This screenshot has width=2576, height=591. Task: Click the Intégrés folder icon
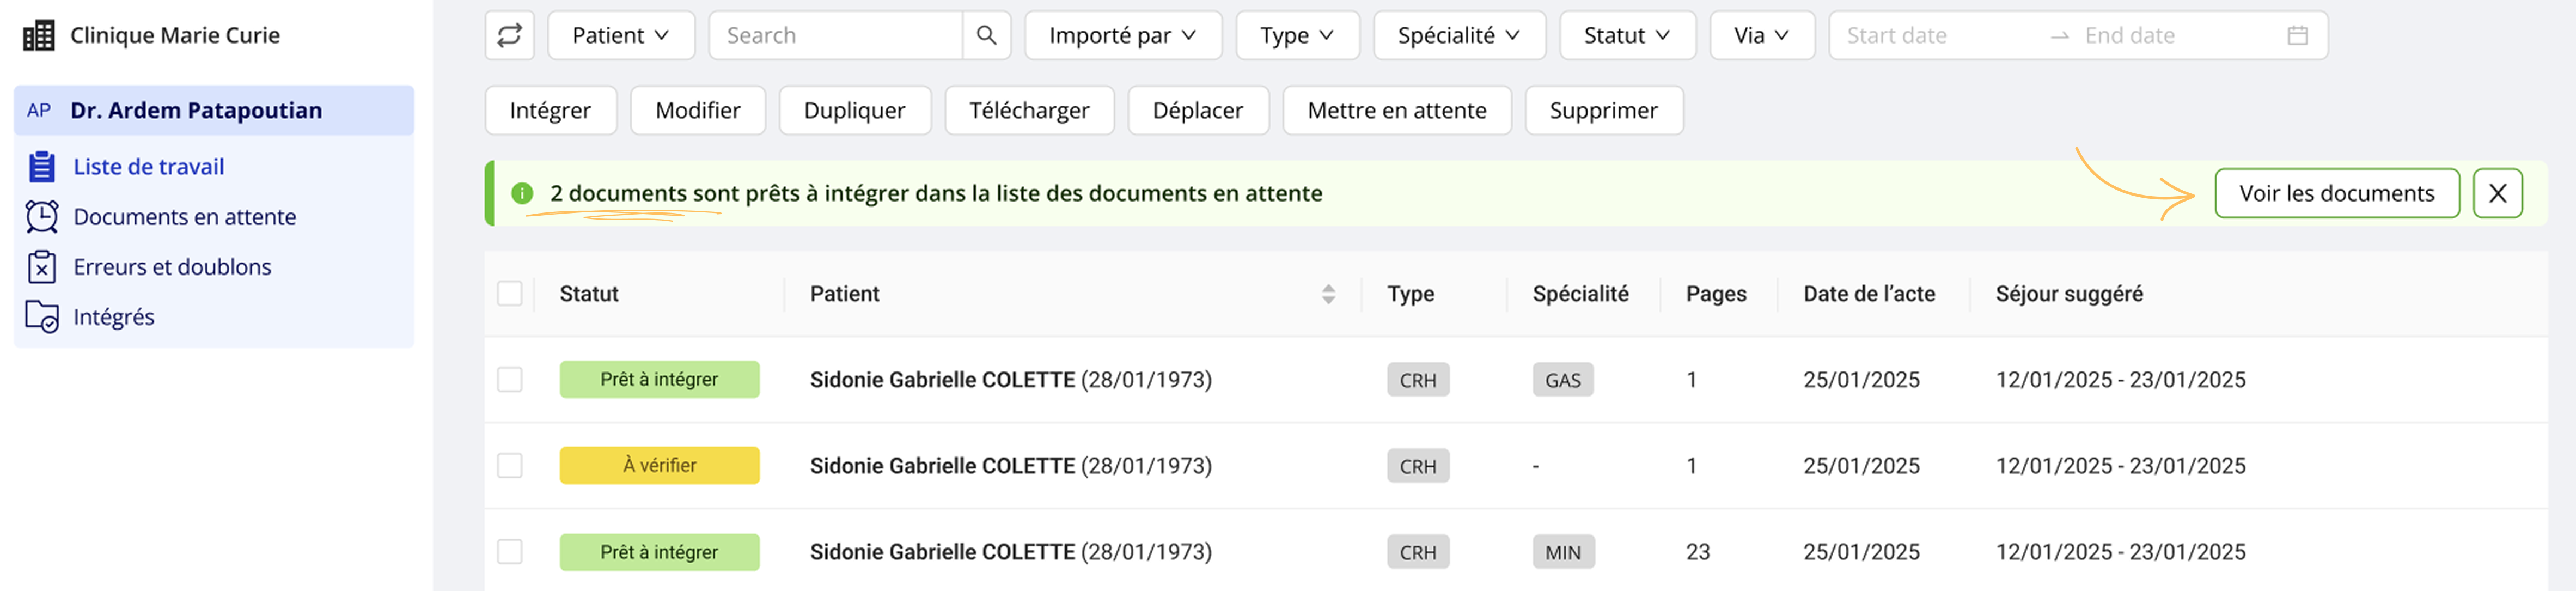(x=41, y=317)
